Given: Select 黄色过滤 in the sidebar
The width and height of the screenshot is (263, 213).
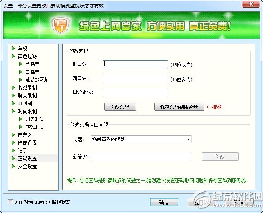Looking at the screenshot, I should (27, 56).
